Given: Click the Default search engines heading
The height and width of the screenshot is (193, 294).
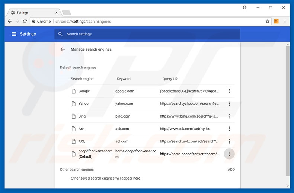Looking at the screenshot, I should pos(78,67).
